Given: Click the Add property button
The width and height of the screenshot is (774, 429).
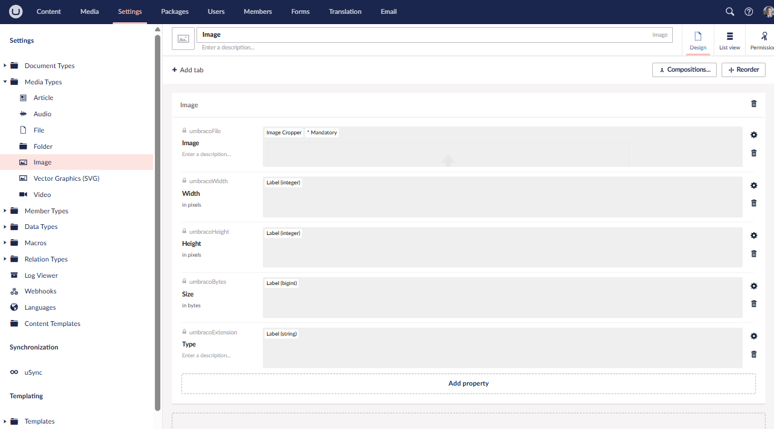Looking at the screenshot, I should coord(468,384).
